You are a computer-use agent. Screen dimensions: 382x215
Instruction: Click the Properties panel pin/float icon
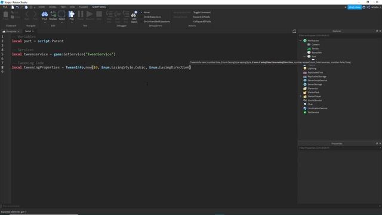[377, 143]
